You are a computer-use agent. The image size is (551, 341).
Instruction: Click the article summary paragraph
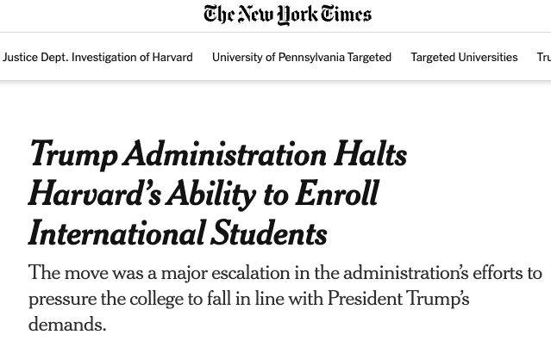285,299
